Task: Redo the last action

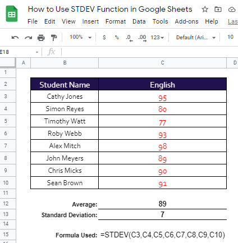Action: click(28, 38)
